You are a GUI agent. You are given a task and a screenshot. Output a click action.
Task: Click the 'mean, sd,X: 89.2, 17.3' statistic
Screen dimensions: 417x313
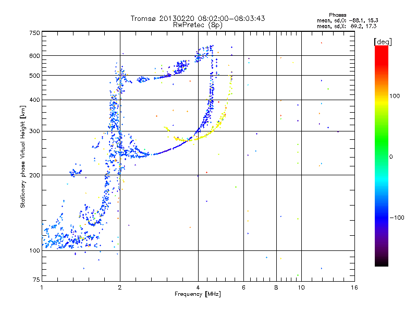coord(347,26)
